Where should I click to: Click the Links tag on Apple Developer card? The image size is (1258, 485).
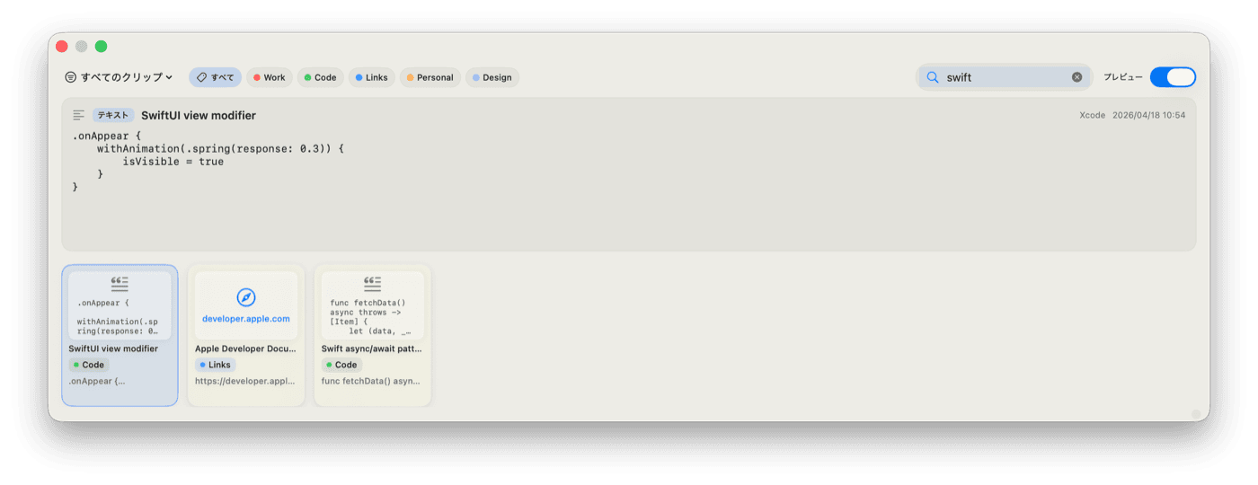point(216,365)
